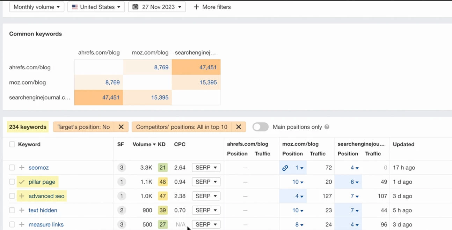This screenshot has width=452, height=230.
Task: Expand moz.com position 1 for seomoz
Action: (299, 168)
